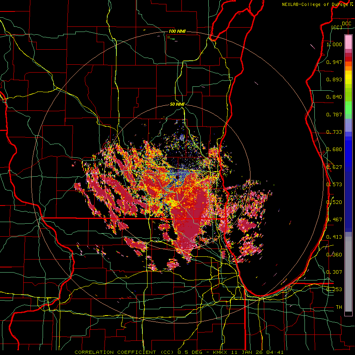The image size is (355, 355).
Task: Click the [CC] units label
Action: tap(336, 27)
